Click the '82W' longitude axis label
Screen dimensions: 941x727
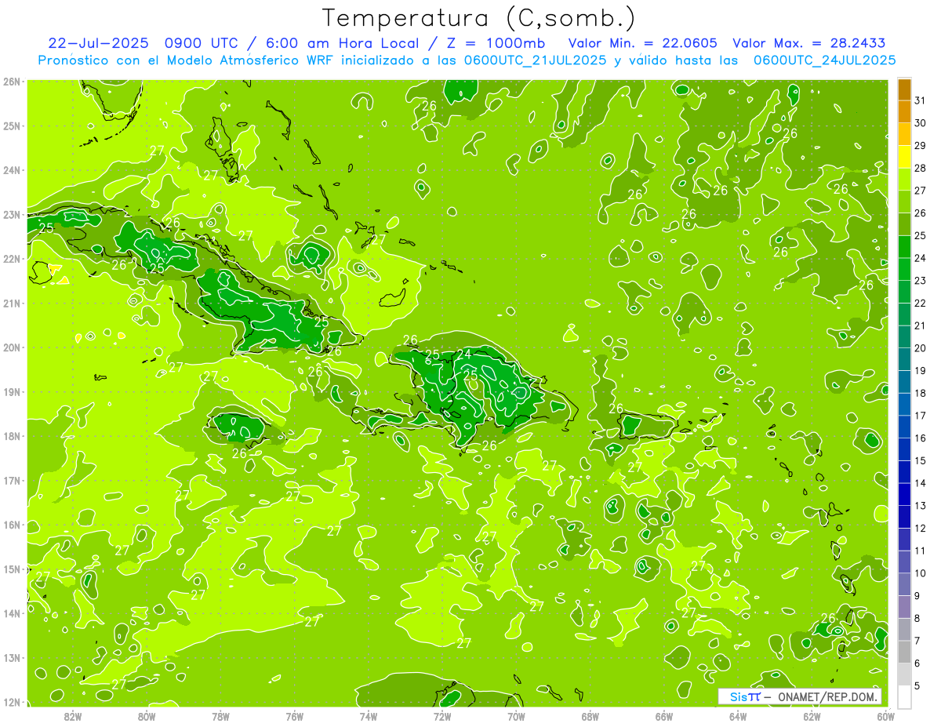[73, 716]
